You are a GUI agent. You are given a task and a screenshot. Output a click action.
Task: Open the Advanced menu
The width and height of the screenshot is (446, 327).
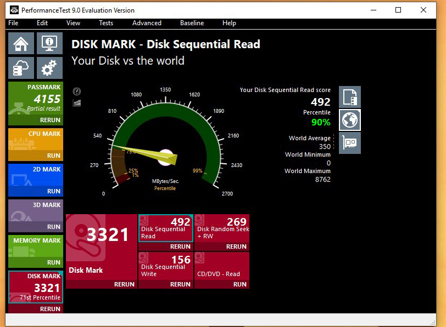(x=147, y=23)
